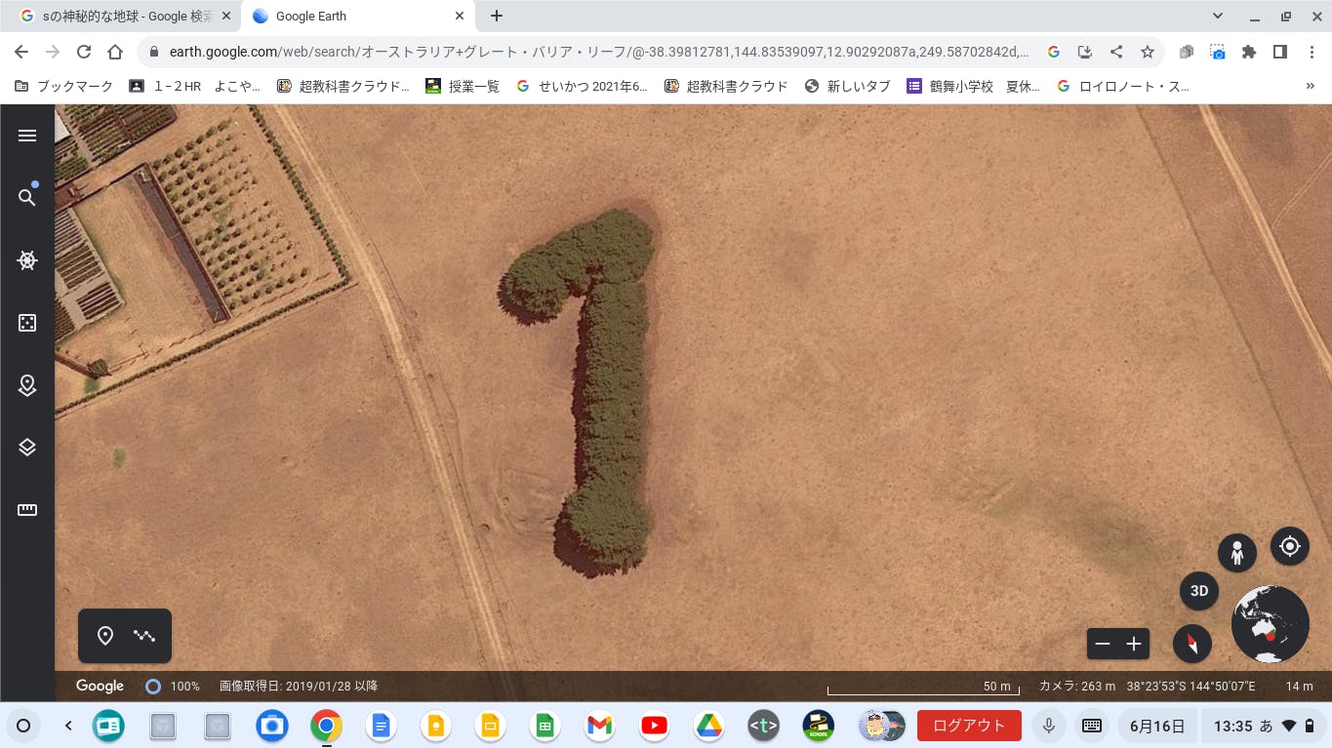
Task: Click the I'm Feeling Lucky dice icon
Action: coord(27,323)
